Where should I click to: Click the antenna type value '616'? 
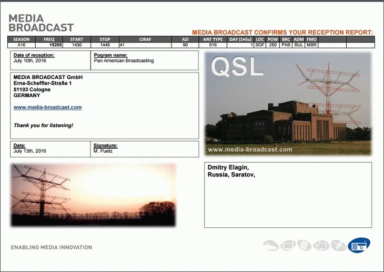tap(213, 45)
